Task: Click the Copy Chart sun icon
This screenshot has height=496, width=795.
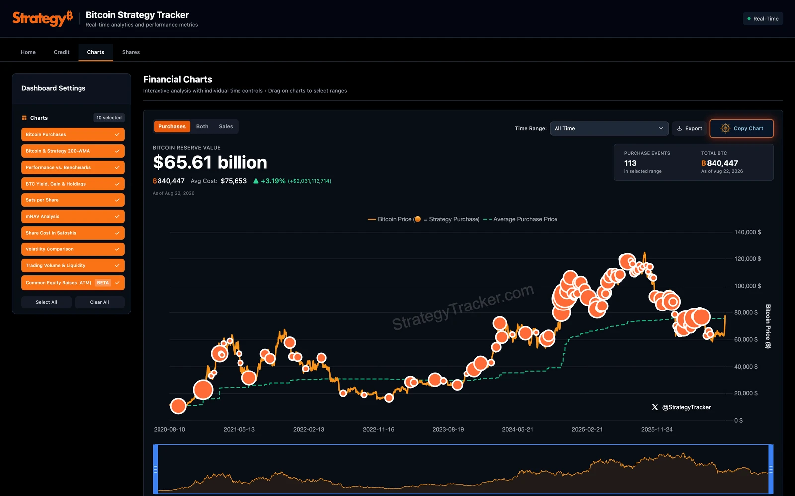Action: pyautogui.click(x=725, y=128)
